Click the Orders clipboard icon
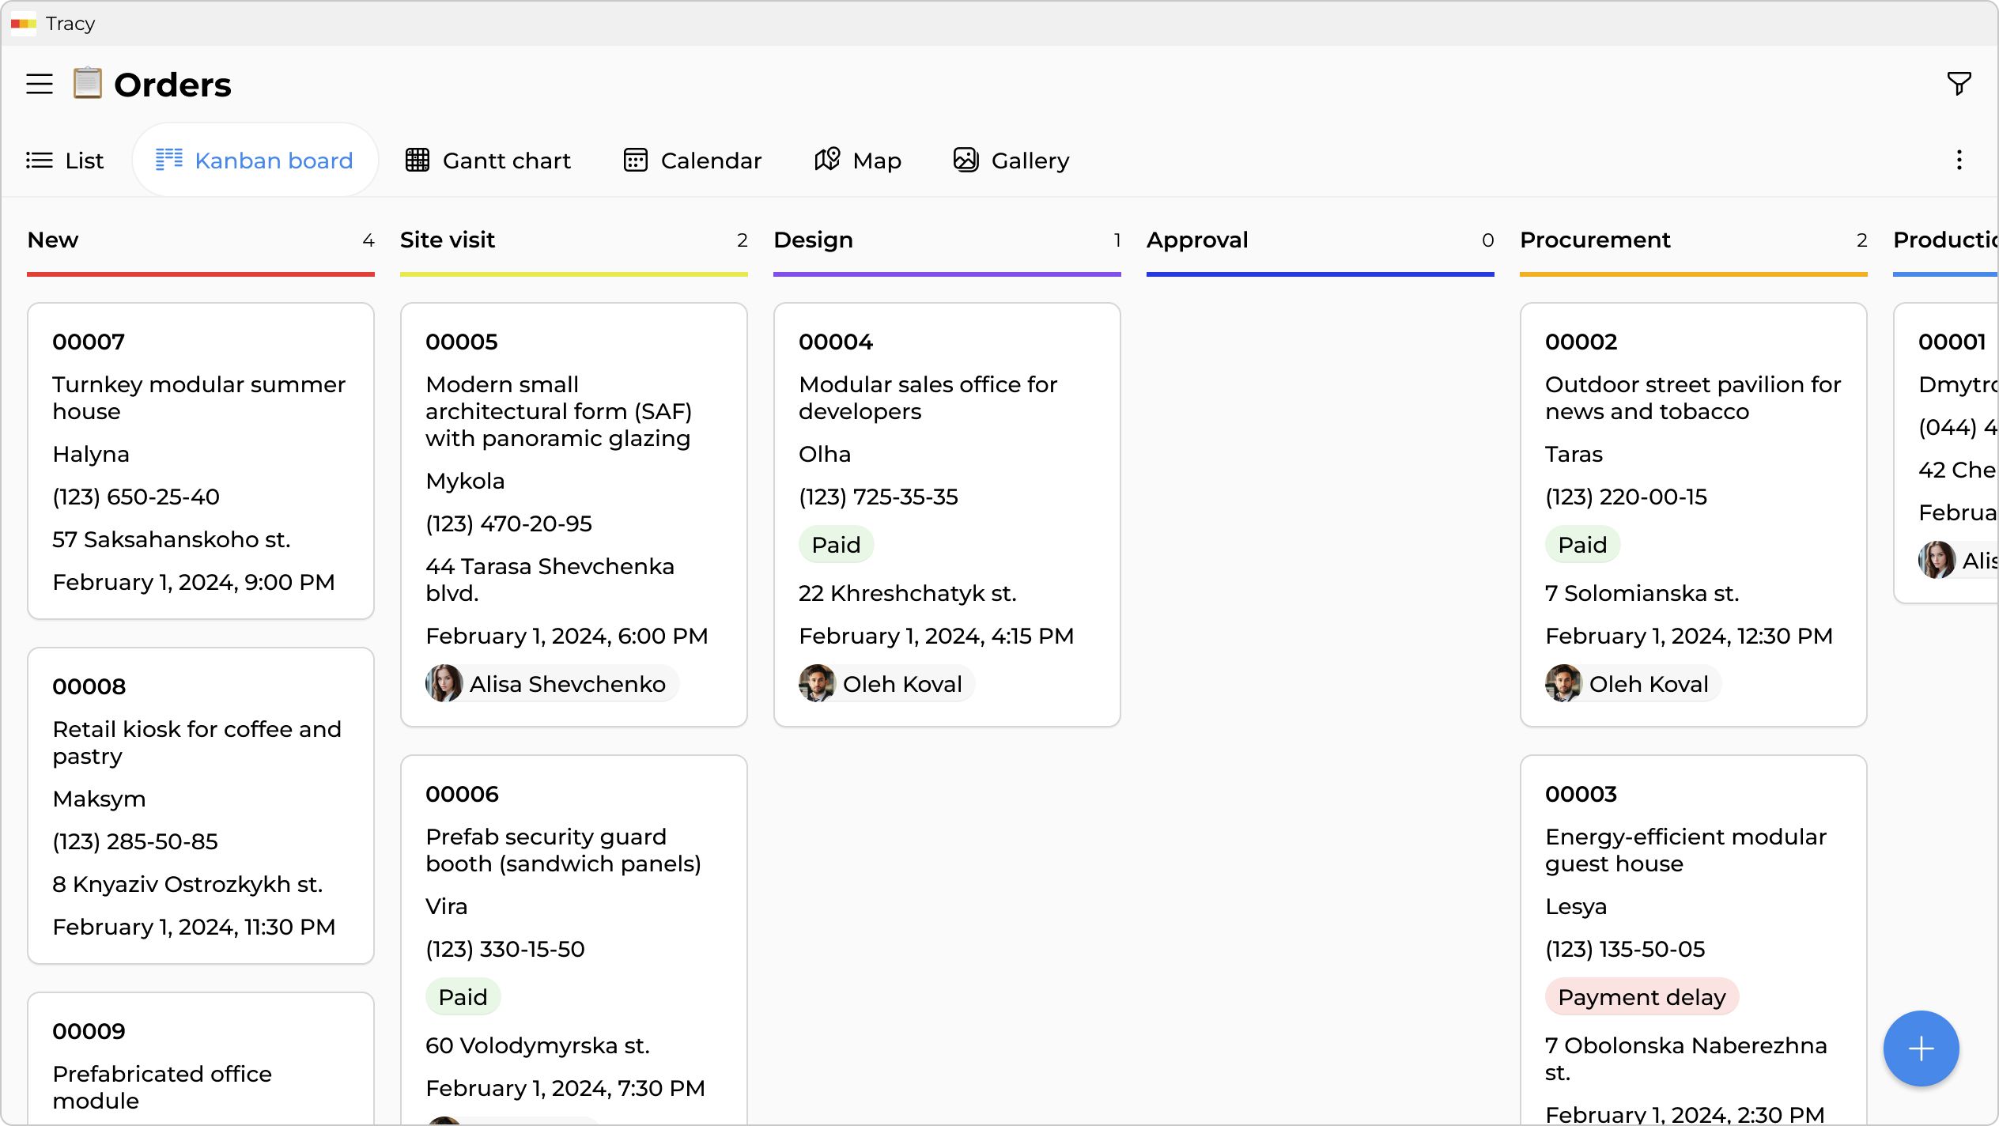The image size is (1999, 1126). click(x=88, y=84)
